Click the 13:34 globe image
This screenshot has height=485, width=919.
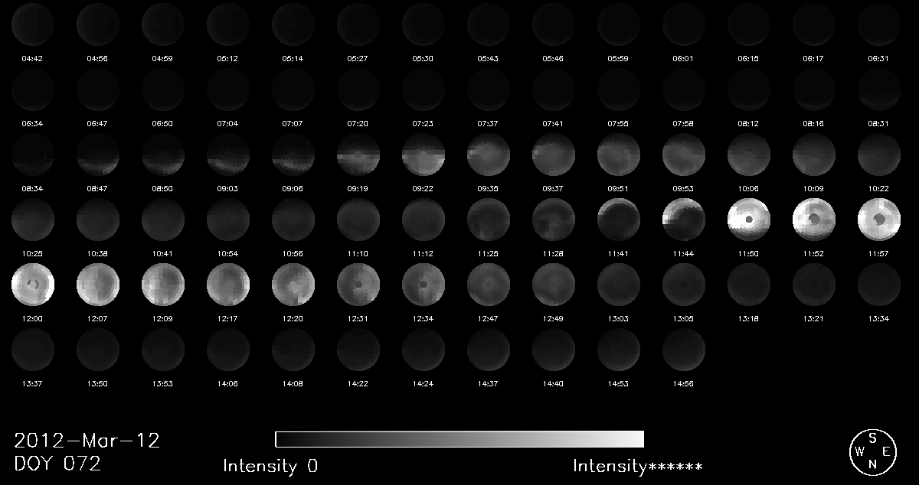879,285
